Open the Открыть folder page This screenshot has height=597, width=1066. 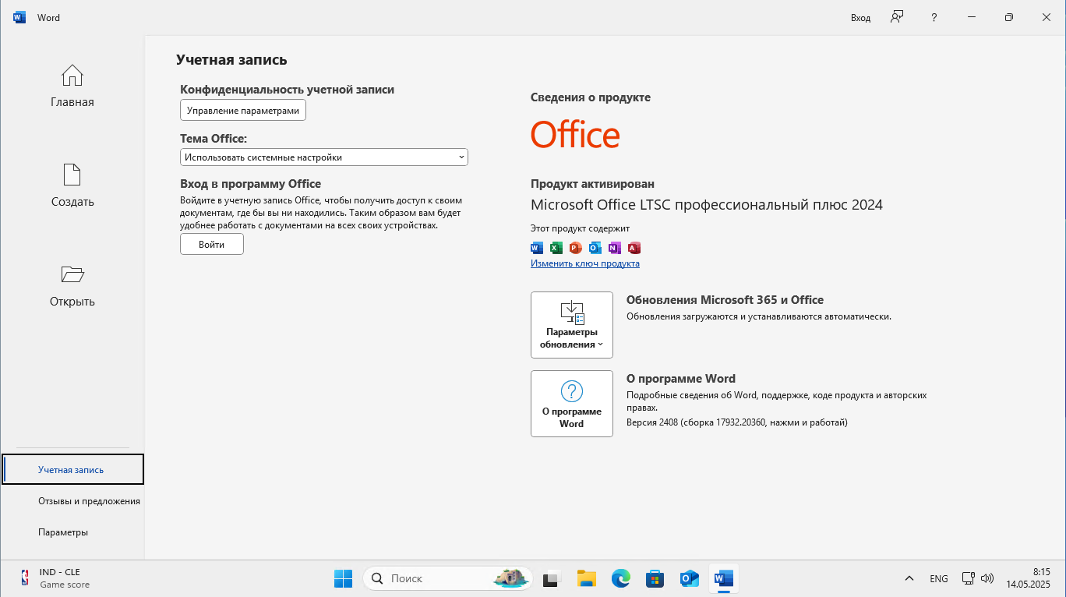pyautogui.click(x=72, y=285)
